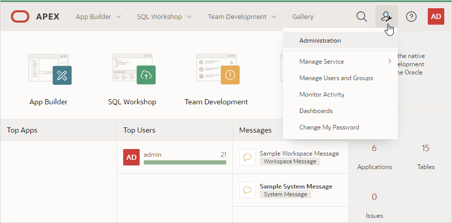Click the SQL Workshop cloud upload icon

[x=146, y=75]
